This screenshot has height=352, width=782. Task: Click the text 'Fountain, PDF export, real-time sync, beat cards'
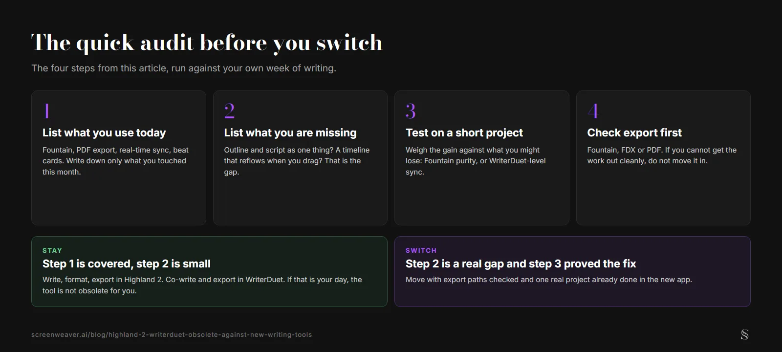tap(115, 155)
